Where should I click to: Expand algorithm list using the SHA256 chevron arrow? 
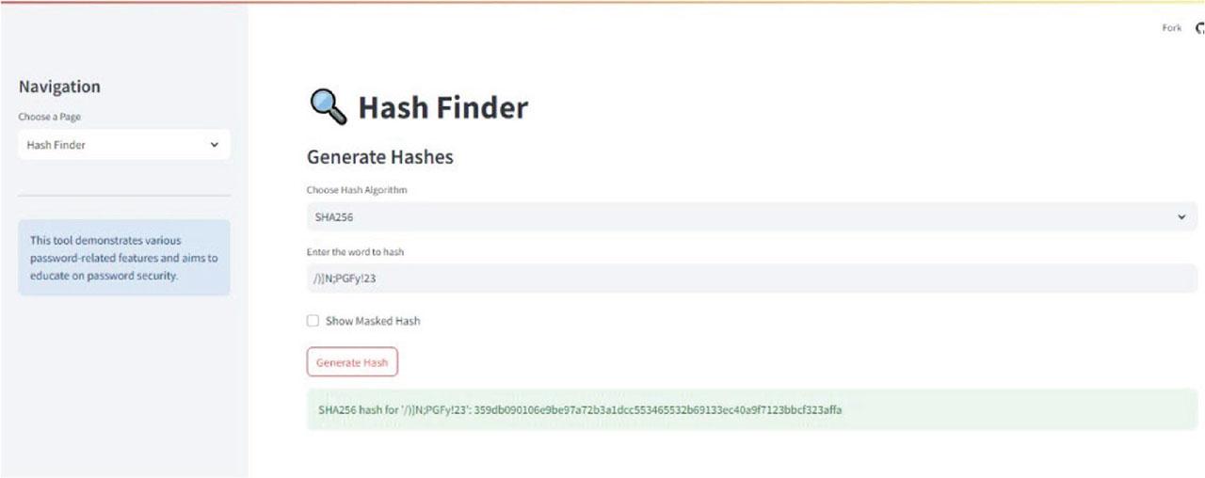coord(1181,217)
